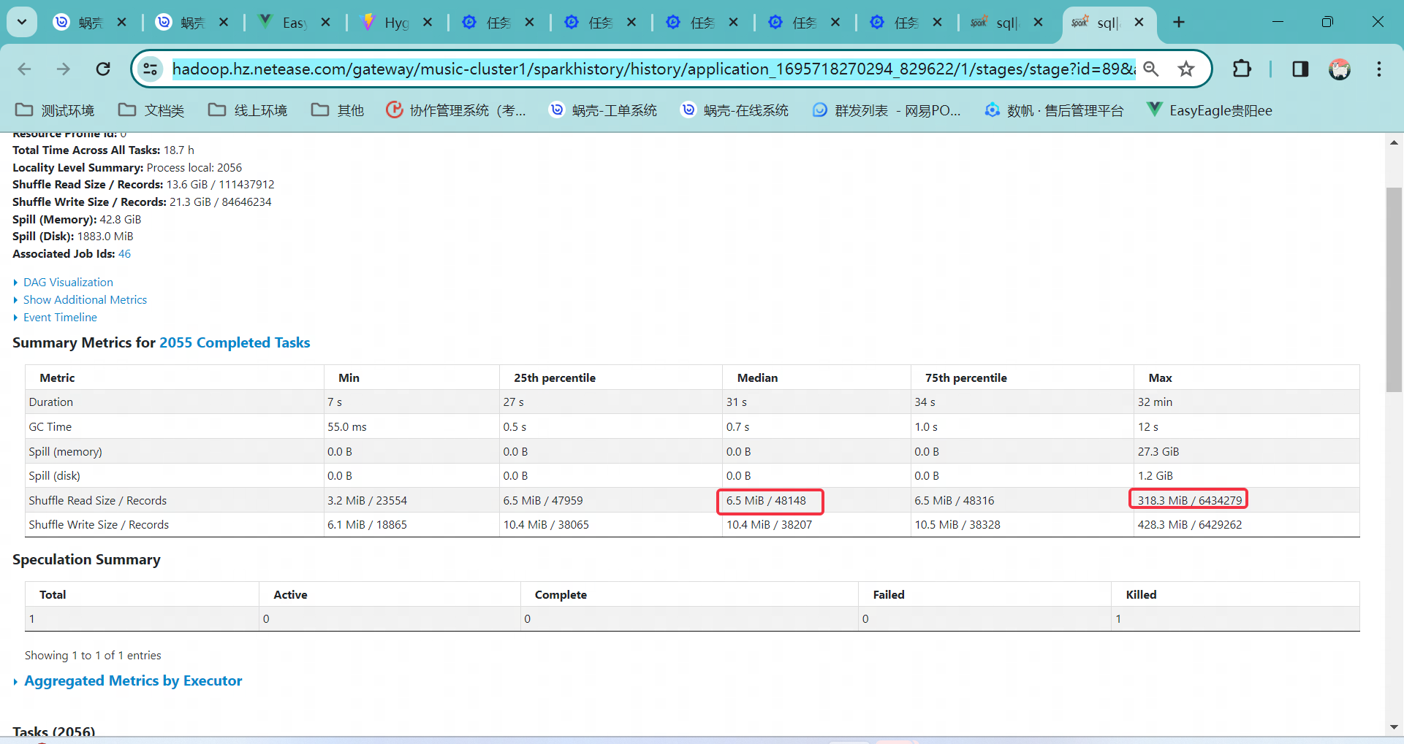
Task: Open the 蜗壳-工单系统 bookmark
Action: [603, 110]
